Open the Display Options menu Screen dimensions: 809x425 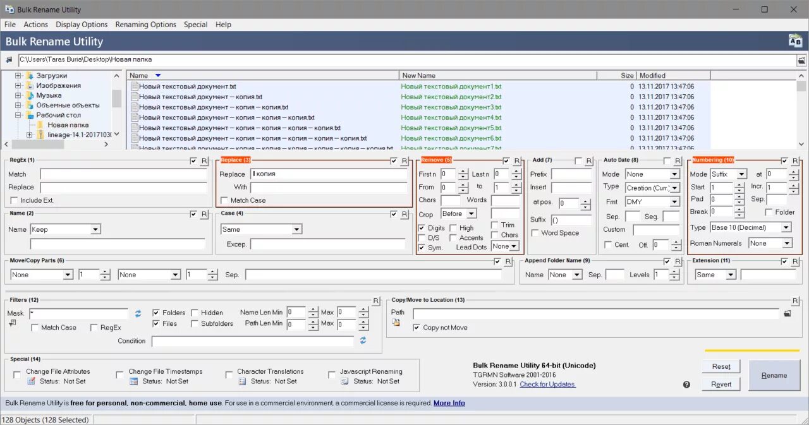[x=82, y=25]
